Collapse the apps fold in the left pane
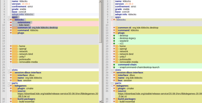Image resolution: width=202 pixels, height=103 pixels. tap(9, 17)
